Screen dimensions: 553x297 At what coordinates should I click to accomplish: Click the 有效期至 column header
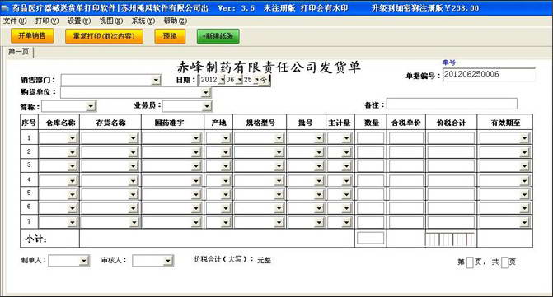(x=505, y=123)
